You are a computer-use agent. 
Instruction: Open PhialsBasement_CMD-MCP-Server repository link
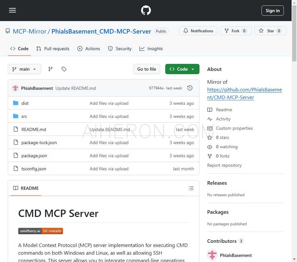(x=101, y=31)
